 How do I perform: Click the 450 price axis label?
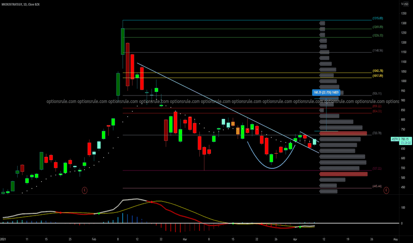(x=403, y=187)
